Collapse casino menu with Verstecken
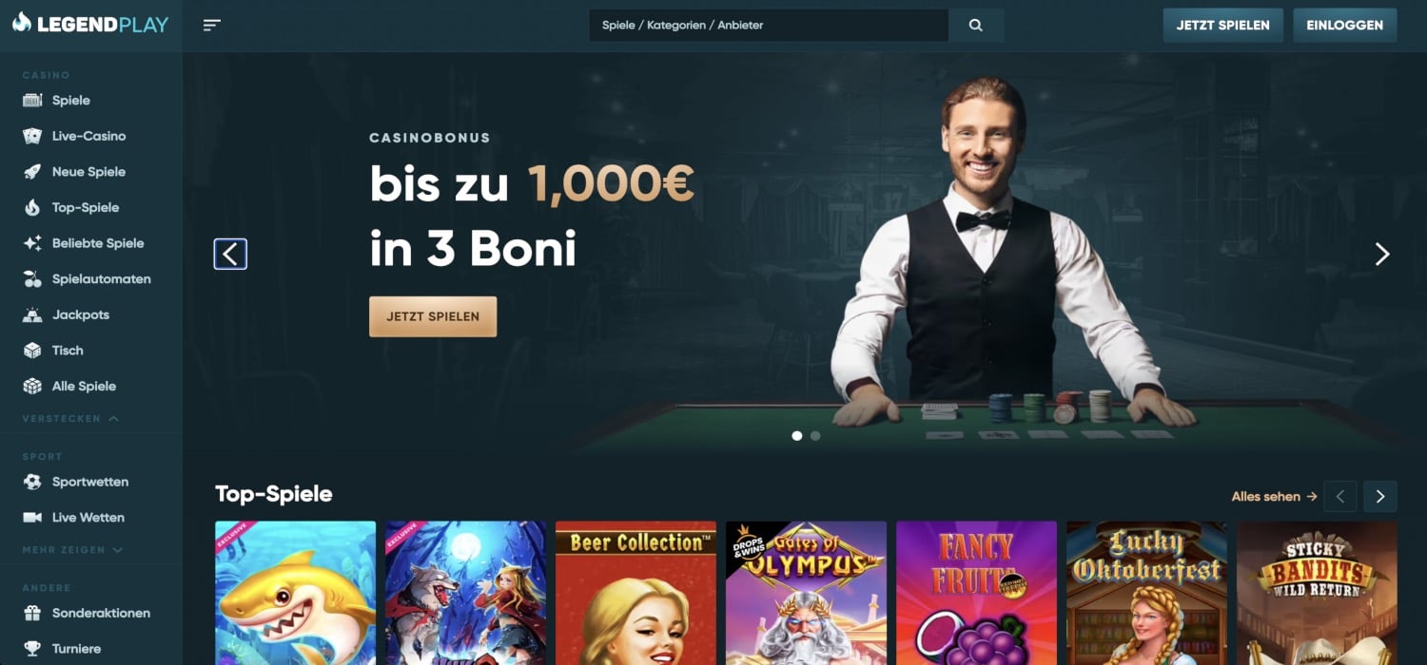The width and height of the screenshot is (1427, 665). 70,419
